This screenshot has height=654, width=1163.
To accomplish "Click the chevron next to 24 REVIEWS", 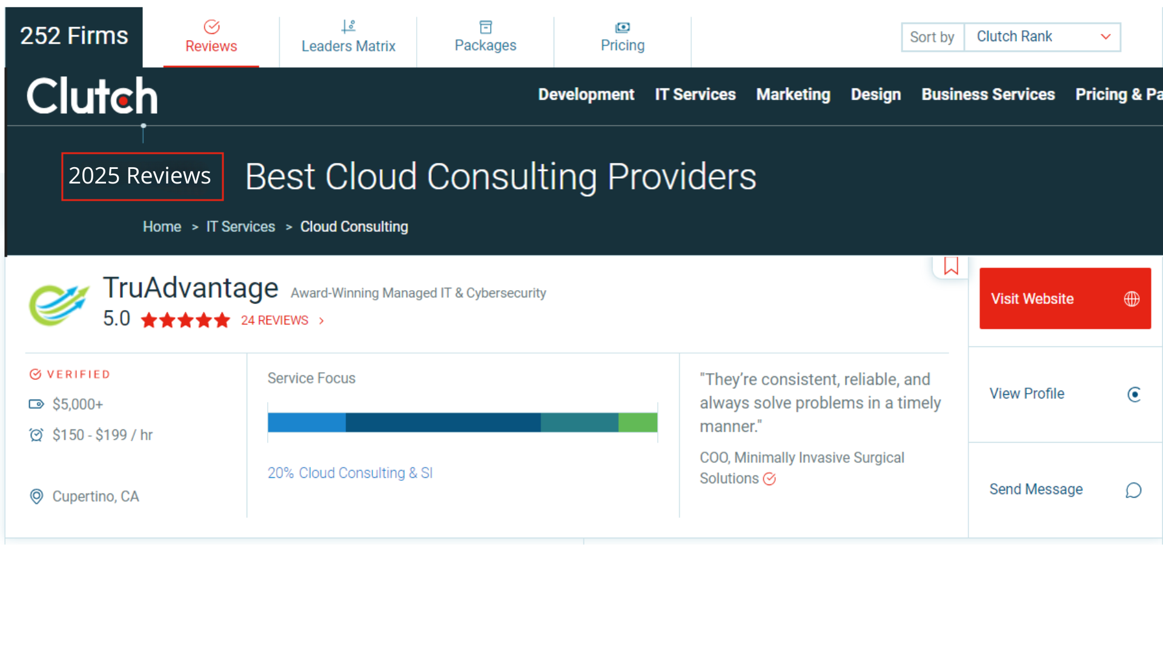I will pos(321,321).
